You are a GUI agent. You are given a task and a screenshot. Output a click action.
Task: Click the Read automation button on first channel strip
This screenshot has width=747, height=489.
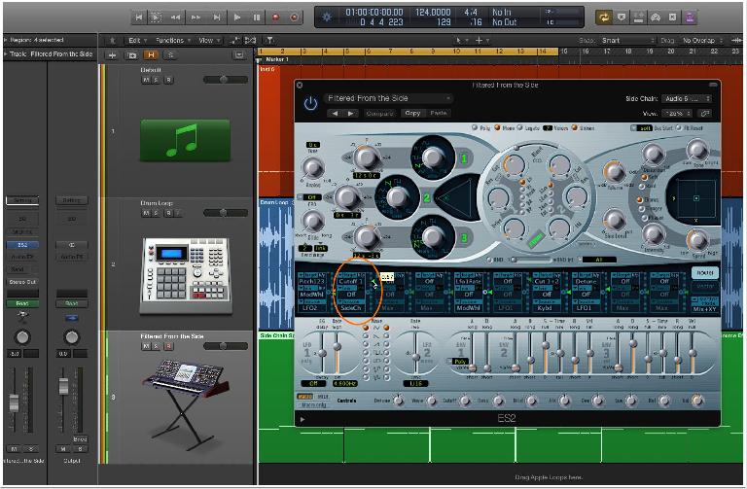[x=22, y=303]
